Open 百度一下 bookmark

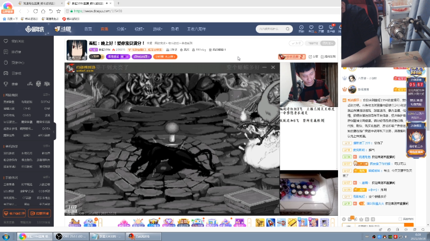point(10,19)
